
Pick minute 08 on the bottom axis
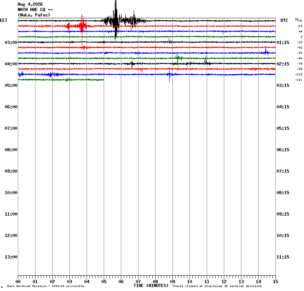point(155,282)
